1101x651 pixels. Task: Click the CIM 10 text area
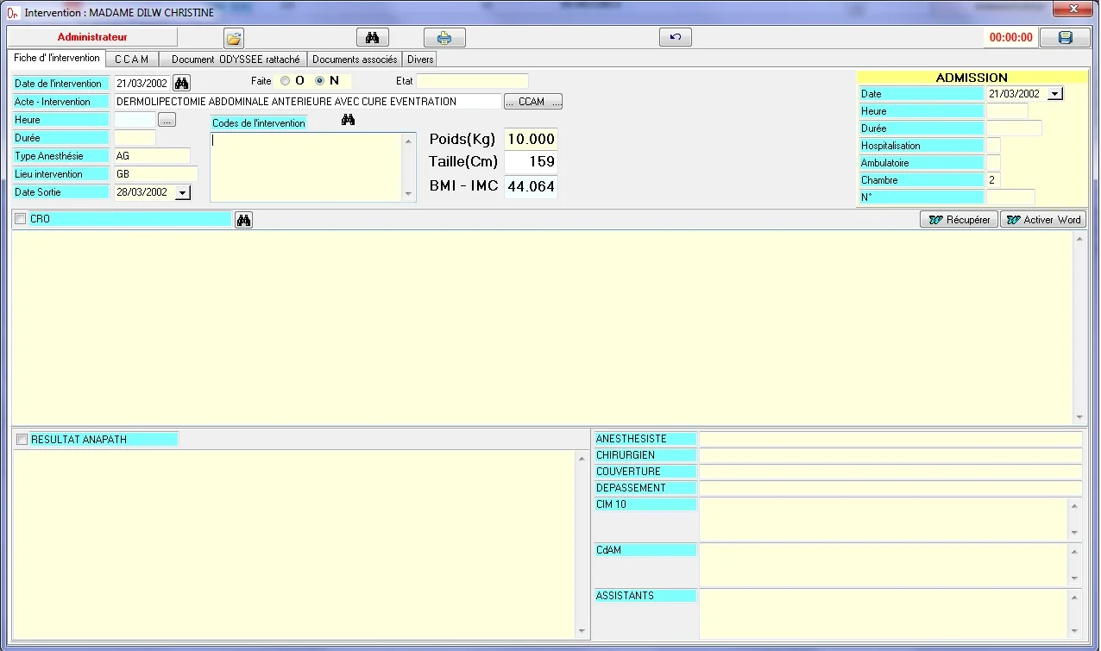pos(884,519)
